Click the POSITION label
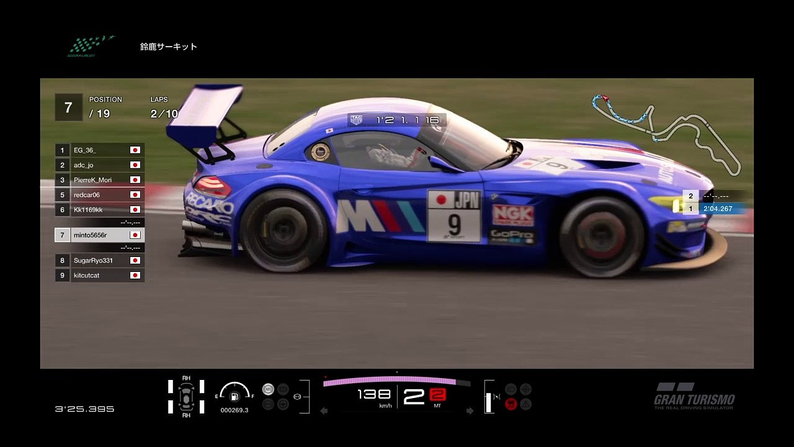This screenshot has width=794, height=447. coord(105,99)
